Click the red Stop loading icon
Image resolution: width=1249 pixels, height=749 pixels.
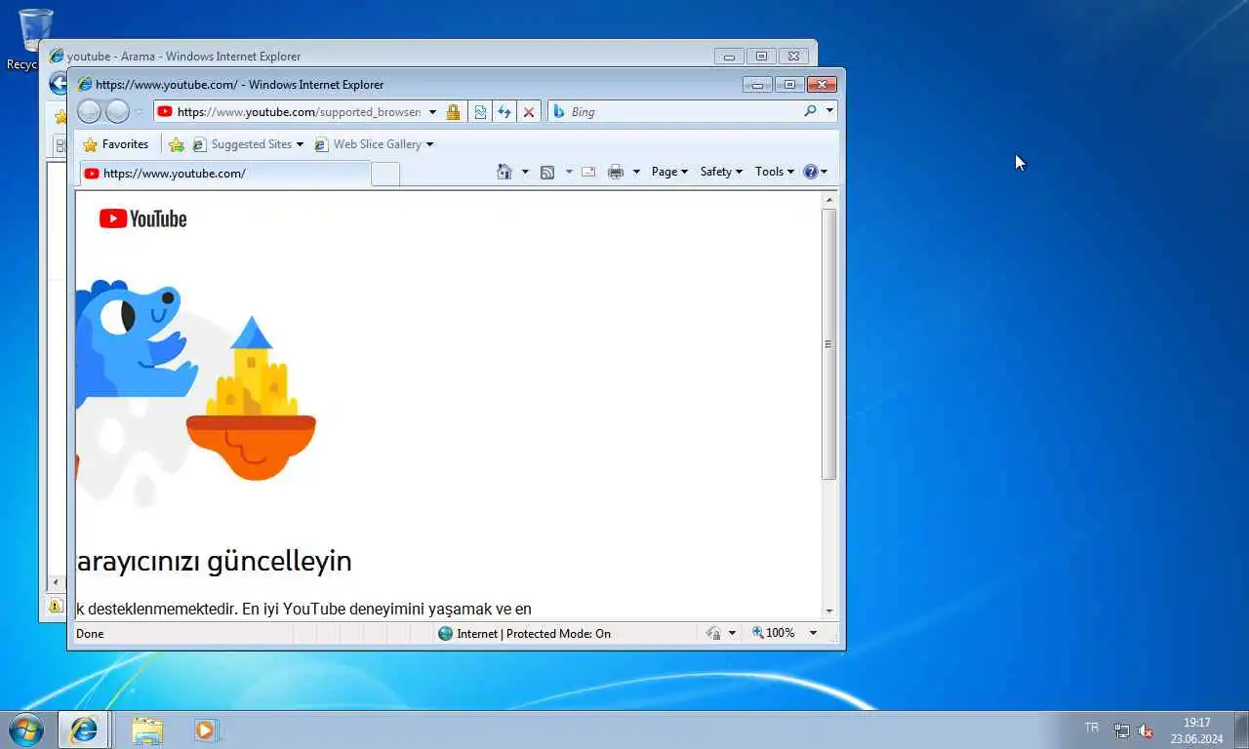pos(529,112)
